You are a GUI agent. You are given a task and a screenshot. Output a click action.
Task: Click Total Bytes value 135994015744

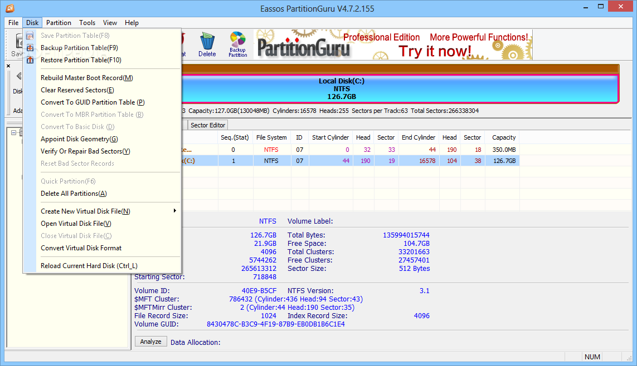coord(406,235)
